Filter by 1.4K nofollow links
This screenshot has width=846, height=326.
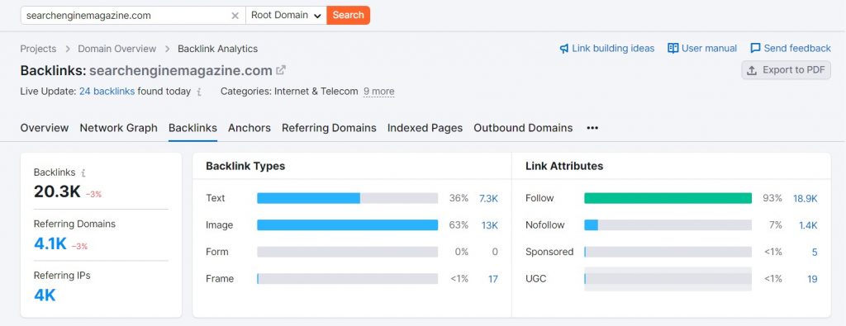808,225
